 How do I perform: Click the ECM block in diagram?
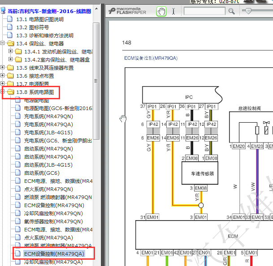tap(204, 235)
